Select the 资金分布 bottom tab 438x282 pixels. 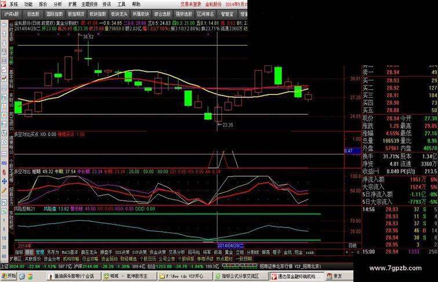coord(52,259)
